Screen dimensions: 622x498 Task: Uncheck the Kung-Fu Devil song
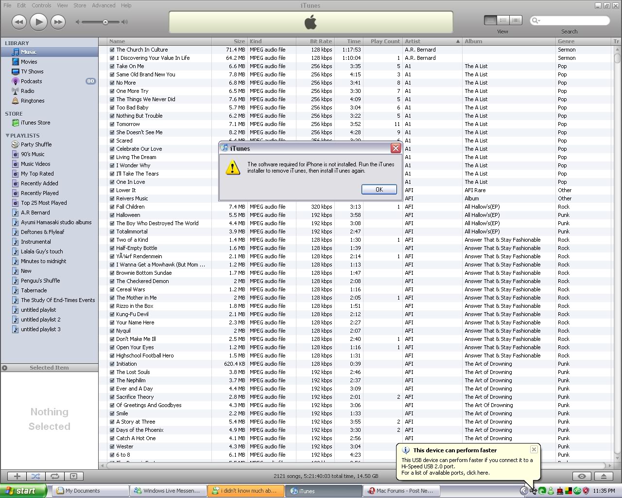tap(112, 314)
